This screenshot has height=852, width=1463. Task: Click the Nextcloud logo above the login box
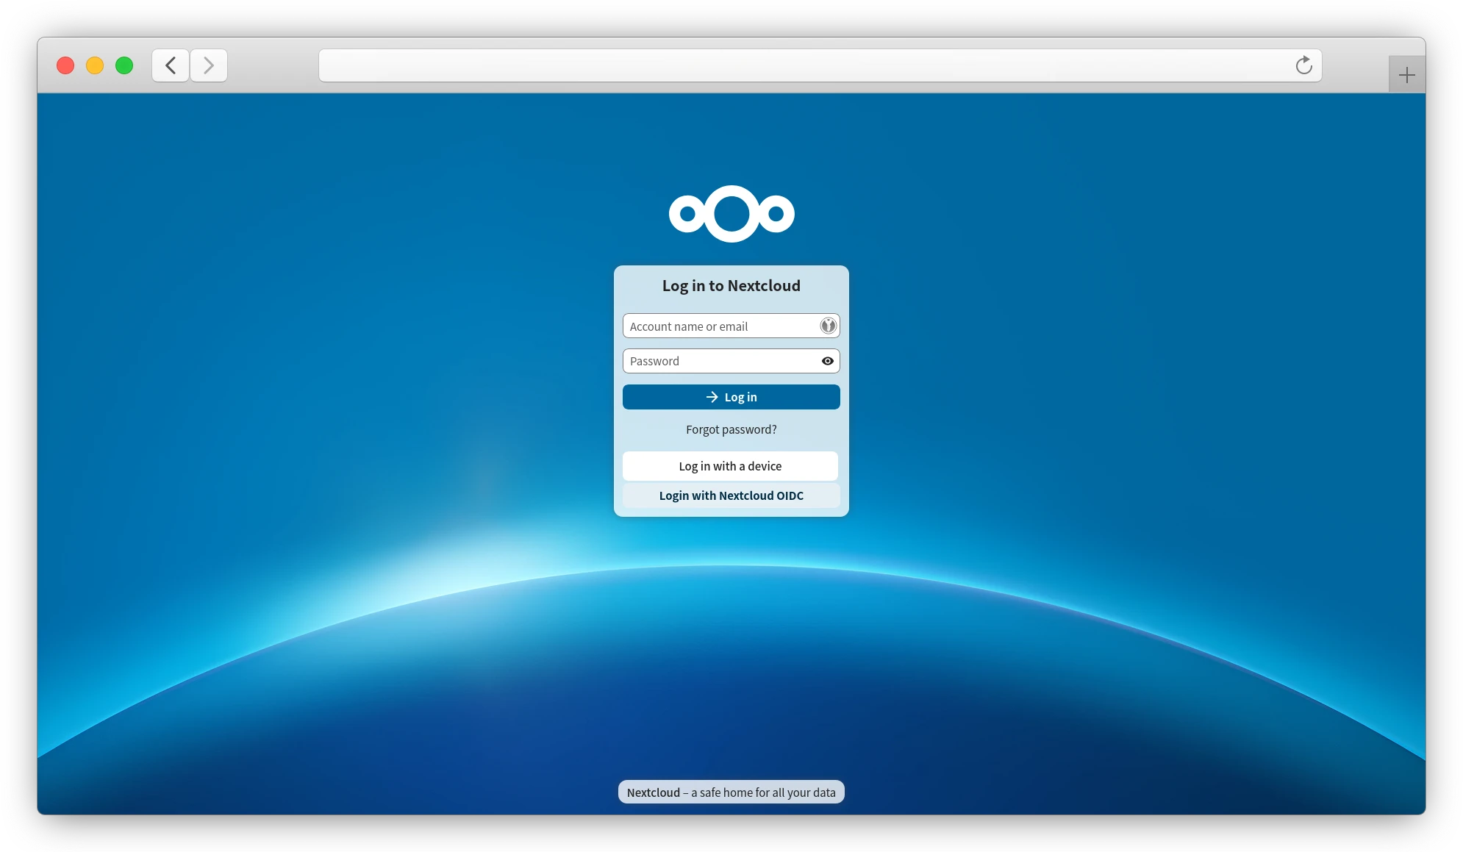click(x=731, y=214)
